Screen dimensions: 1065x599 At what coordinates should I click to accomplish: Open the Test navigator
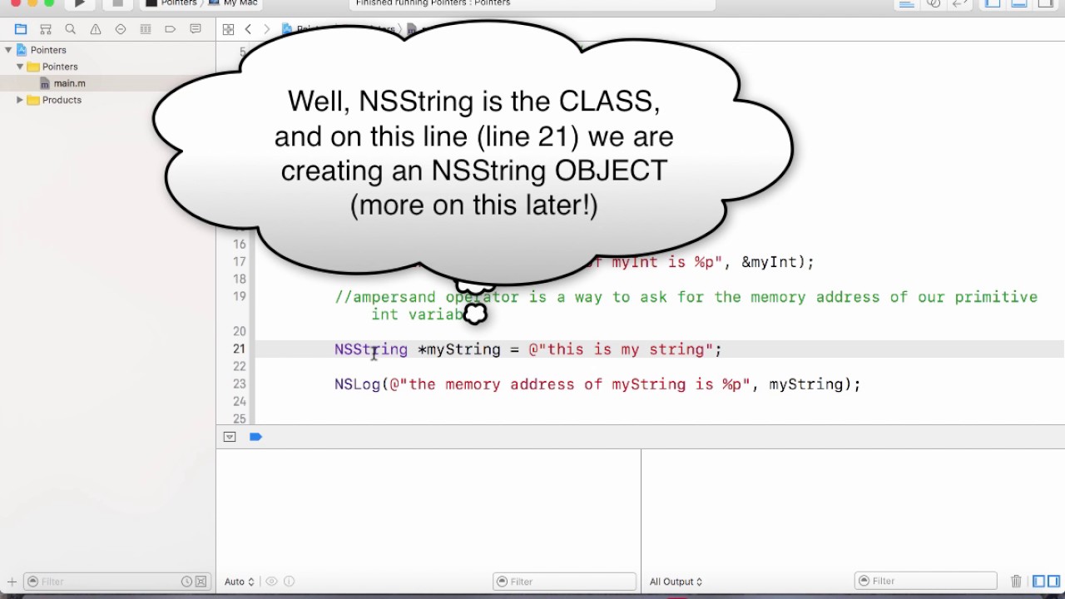[121, 29]
